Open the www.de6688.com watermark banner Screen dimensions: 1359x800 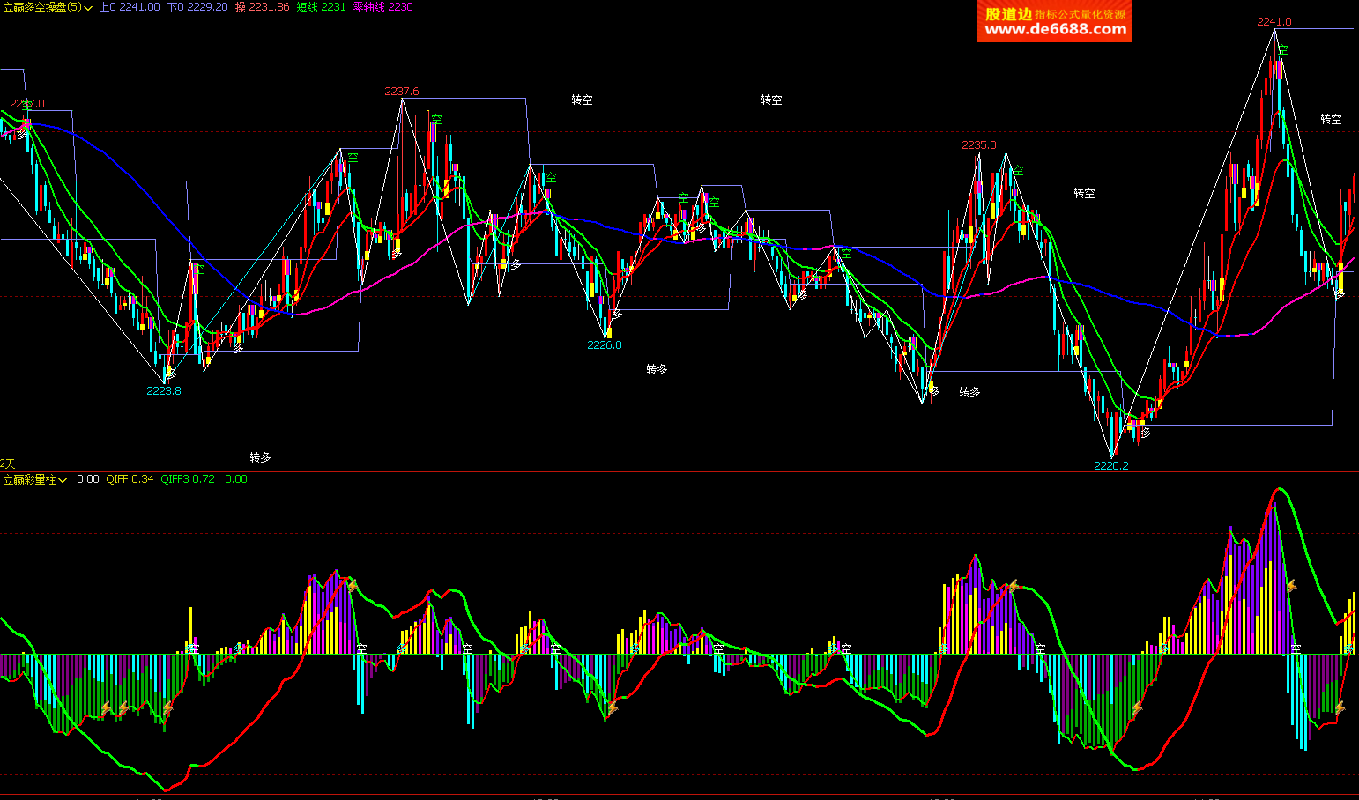click(x=1055, y=21)
